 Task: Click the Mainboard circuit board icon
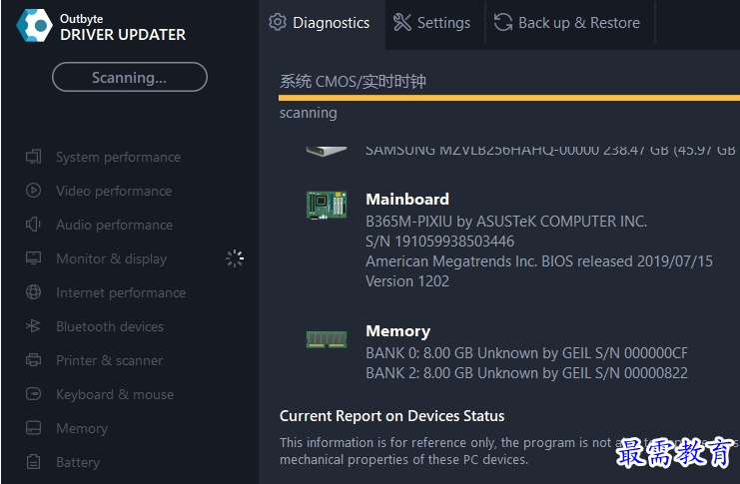(x=327, y=206)
